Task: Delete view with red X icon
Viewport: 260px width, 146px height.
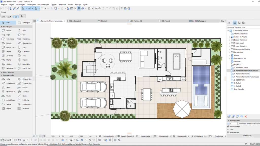Action: 246,116
